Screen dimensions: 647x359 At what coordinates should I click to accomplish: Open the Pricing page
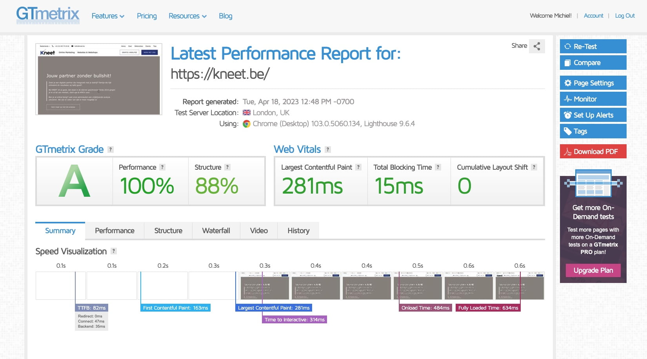[147, 16]
